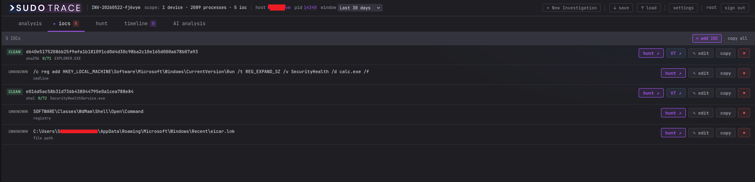Click SOFTWARE\Classes\WdMam\Shell\Open\Command text
Viewport: 755px width, 182px height.
tap(88, 111)
